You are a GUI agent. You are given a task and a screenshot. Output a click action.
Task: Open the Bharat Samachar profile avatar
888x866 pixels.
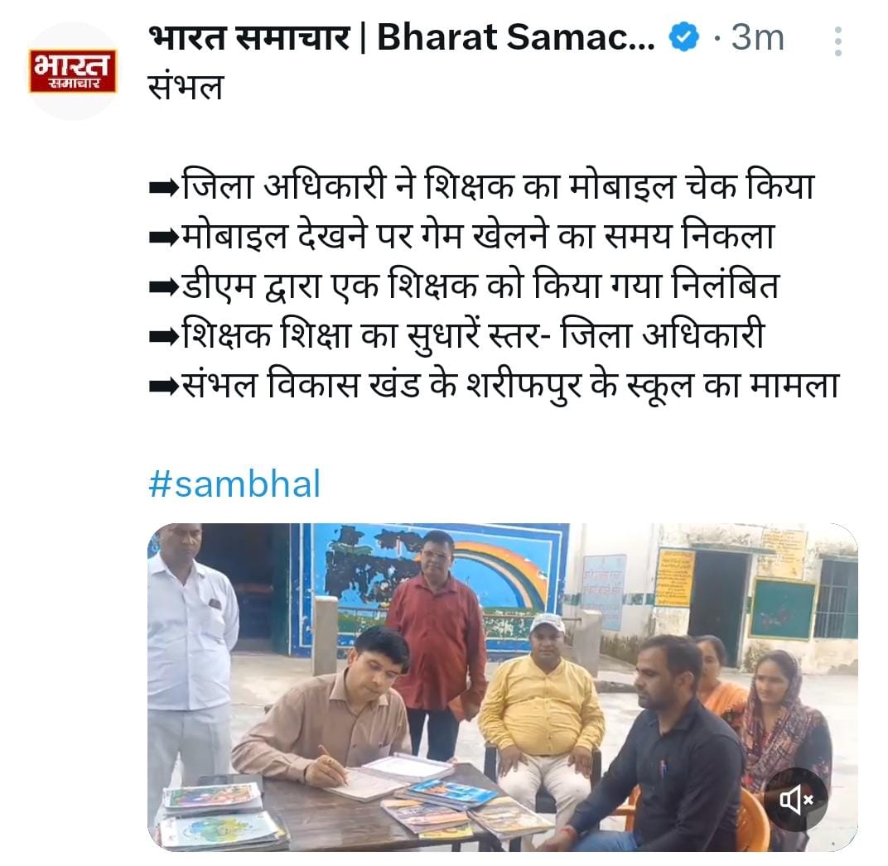point(72,70)
